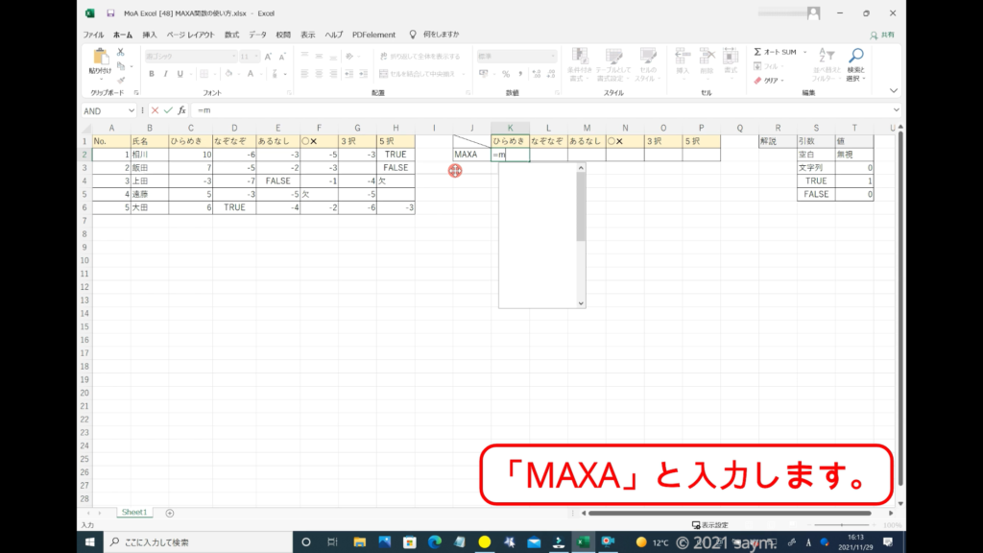Open the Insert Function fx dialog
Viewport: 983px width, 553px height.
click(x=181, y=110)
